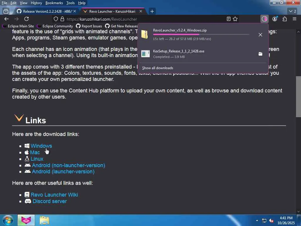
Task: Cancel the RevoLauncher zip download
Action: 260,35
